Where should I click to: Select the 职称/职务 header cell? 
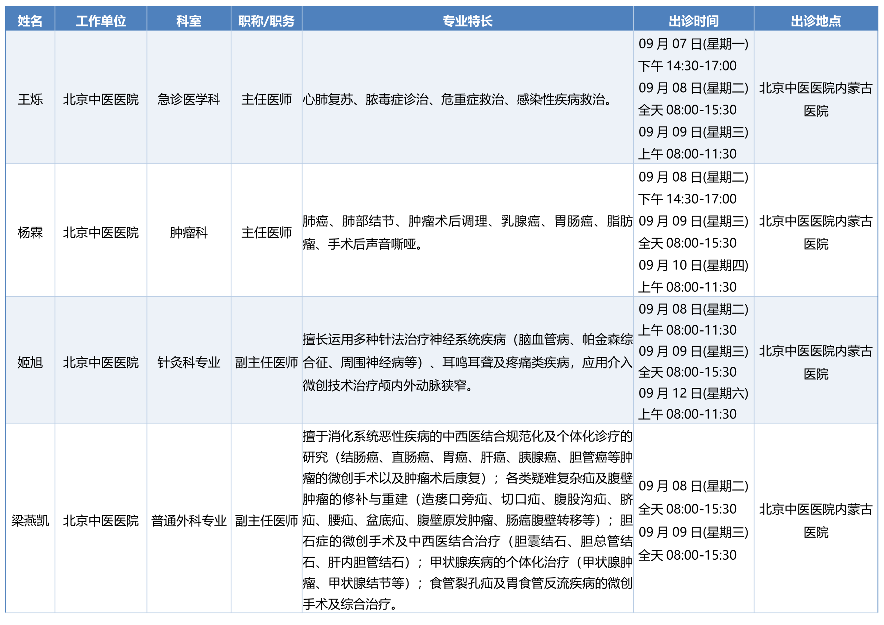(x=267, y=20)
